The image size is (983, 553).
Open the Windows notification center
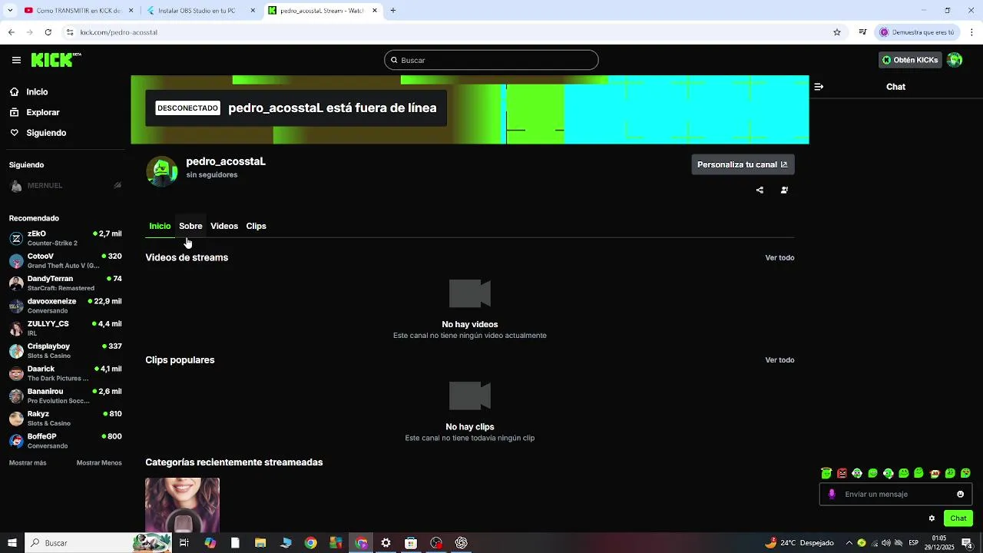pos(967,543)
